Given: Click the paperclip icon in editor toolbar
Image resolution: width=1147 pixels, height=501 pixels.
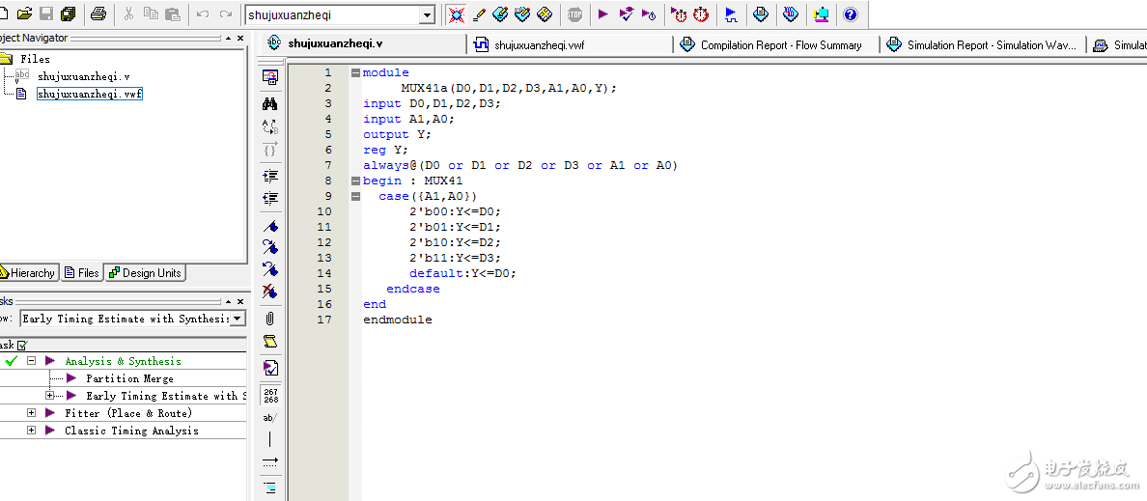Looking at the screenshot, I should click(270, 319).
